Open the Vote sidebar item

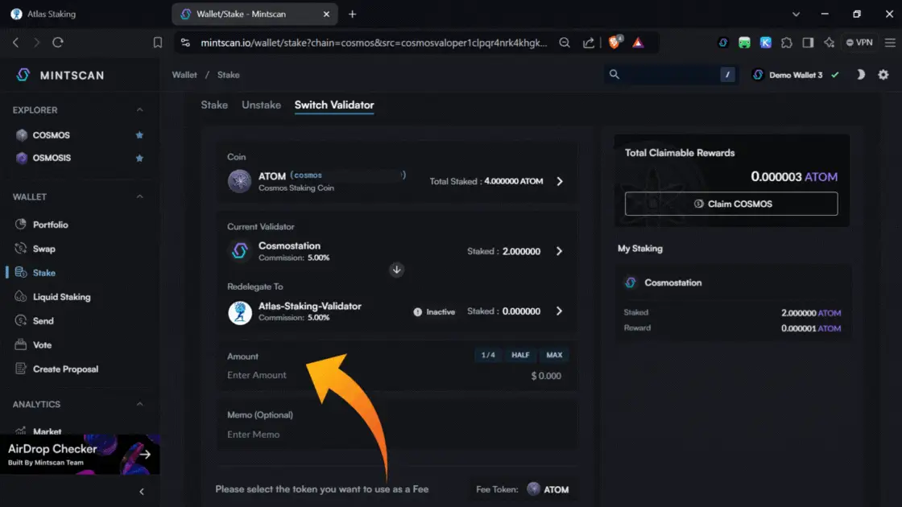42,345
